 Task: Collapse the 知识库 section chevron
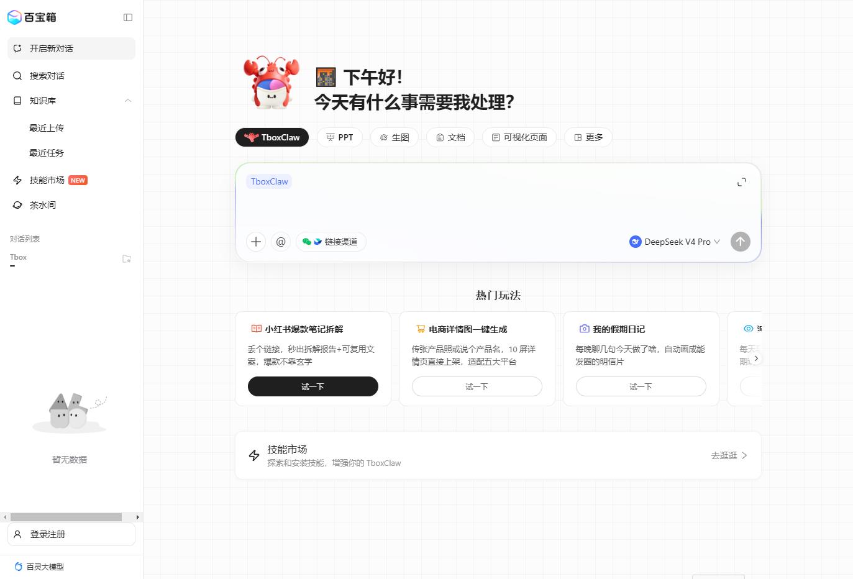(x=128, y=101)
